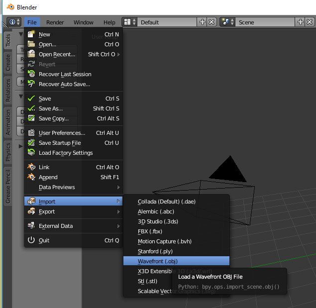Choose Motion Capture (.bvh) import

(x=176, y=241)
